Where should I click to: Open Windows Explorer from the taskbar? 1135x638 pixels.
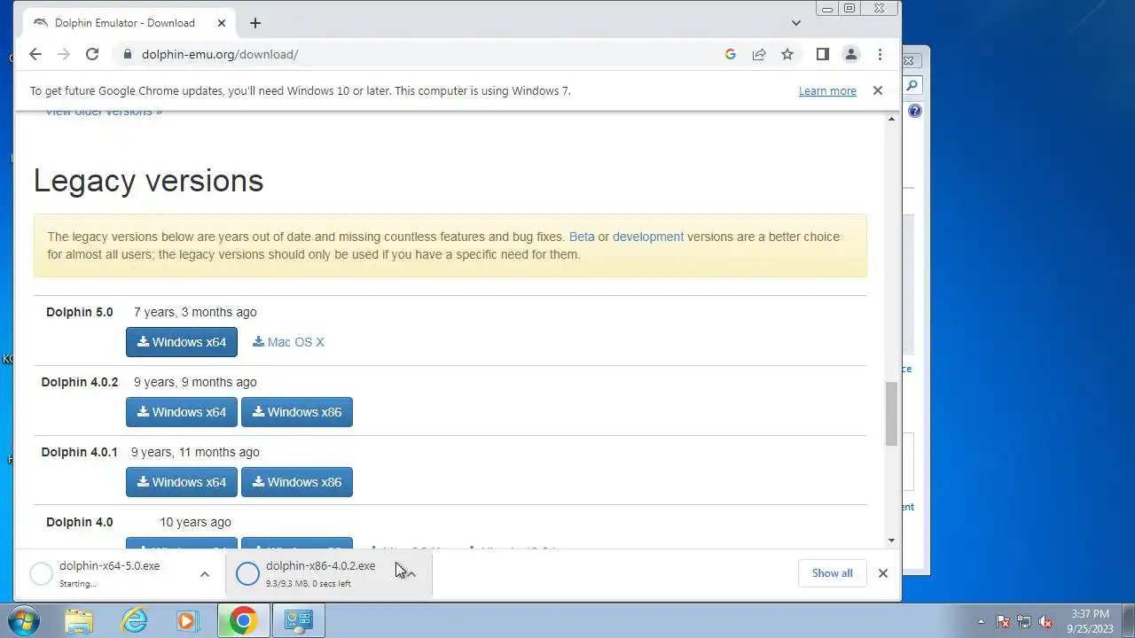(x=79, y=621)
